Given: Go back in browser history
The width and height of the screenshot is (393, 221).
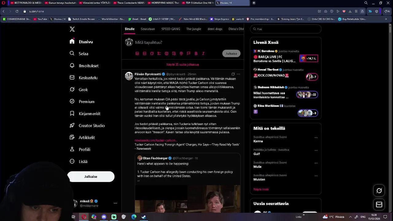Looking at the screenshot, I should click(x=3, y=11).
